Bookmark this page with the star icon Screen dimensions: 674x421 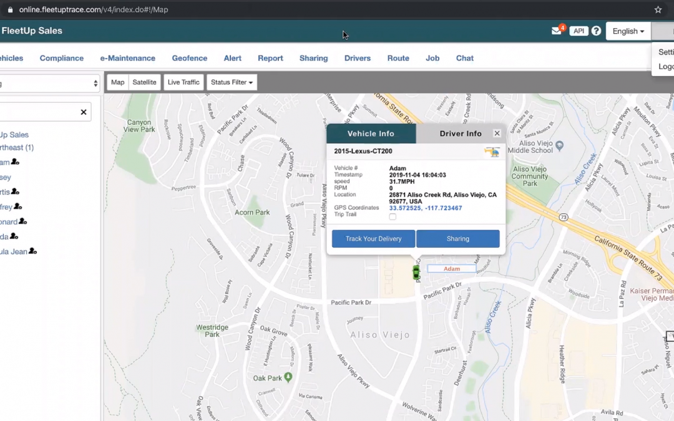pos(658,9)
